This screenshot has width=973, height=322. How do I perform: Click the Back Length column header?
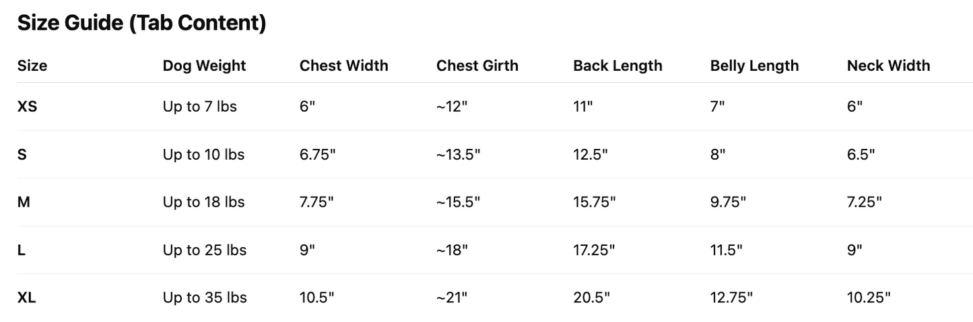click(x=617, y=65)
